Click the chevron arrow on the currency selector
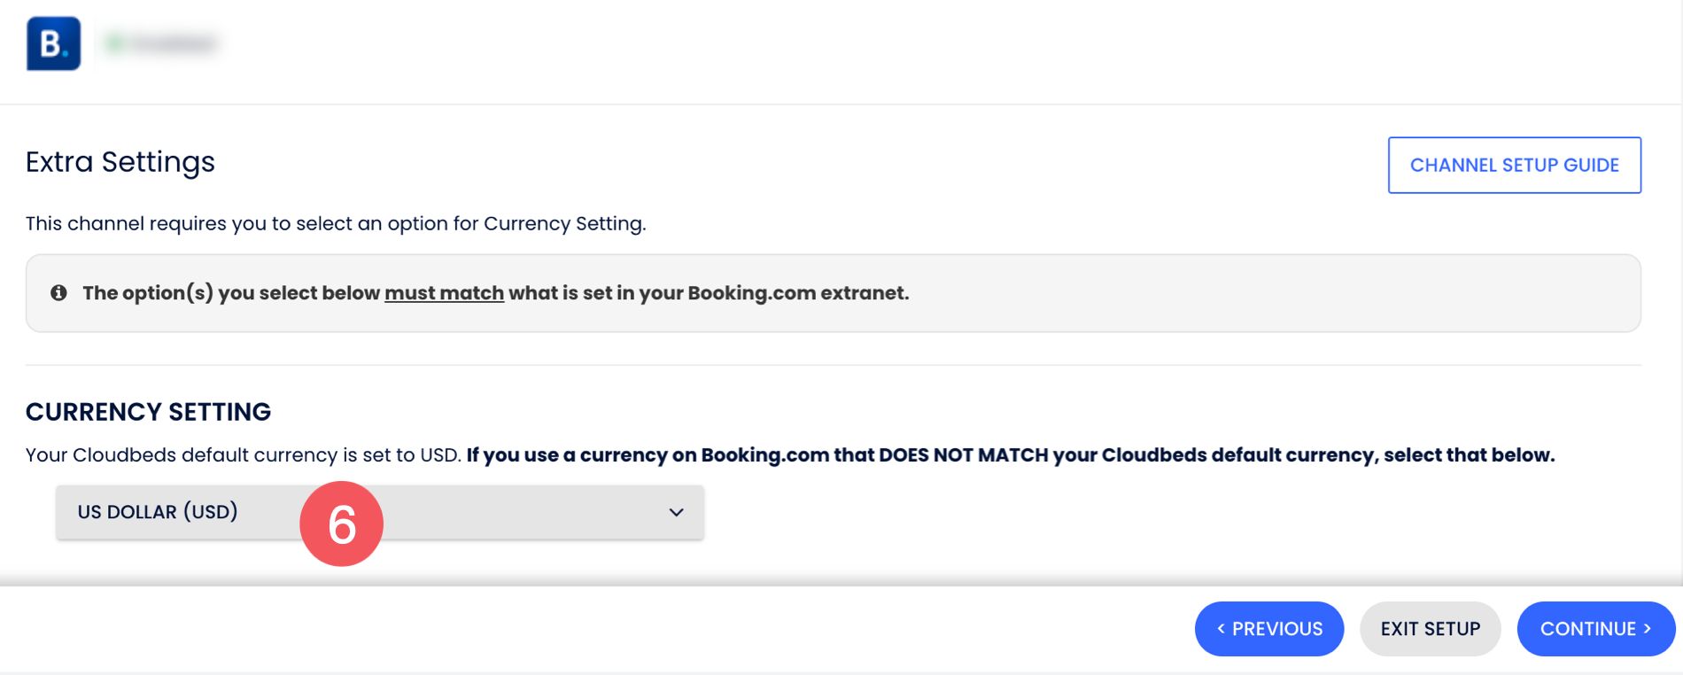Image resolution: width=1683 pixels, height=675 pixels. (x=676, y=512)
